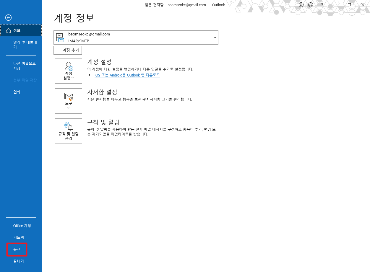The width and height of the screenshot is (370, 272).
Task: Open the 계정 설정 dropdown button
Action: (x=69, y=71)
